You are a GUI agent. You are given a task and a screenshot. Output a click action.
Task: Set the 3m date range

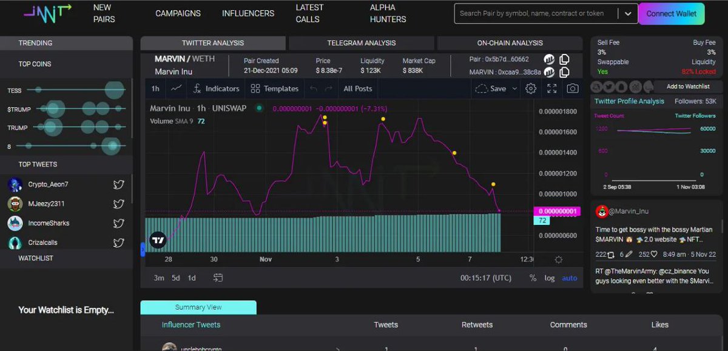coord(159,278)
